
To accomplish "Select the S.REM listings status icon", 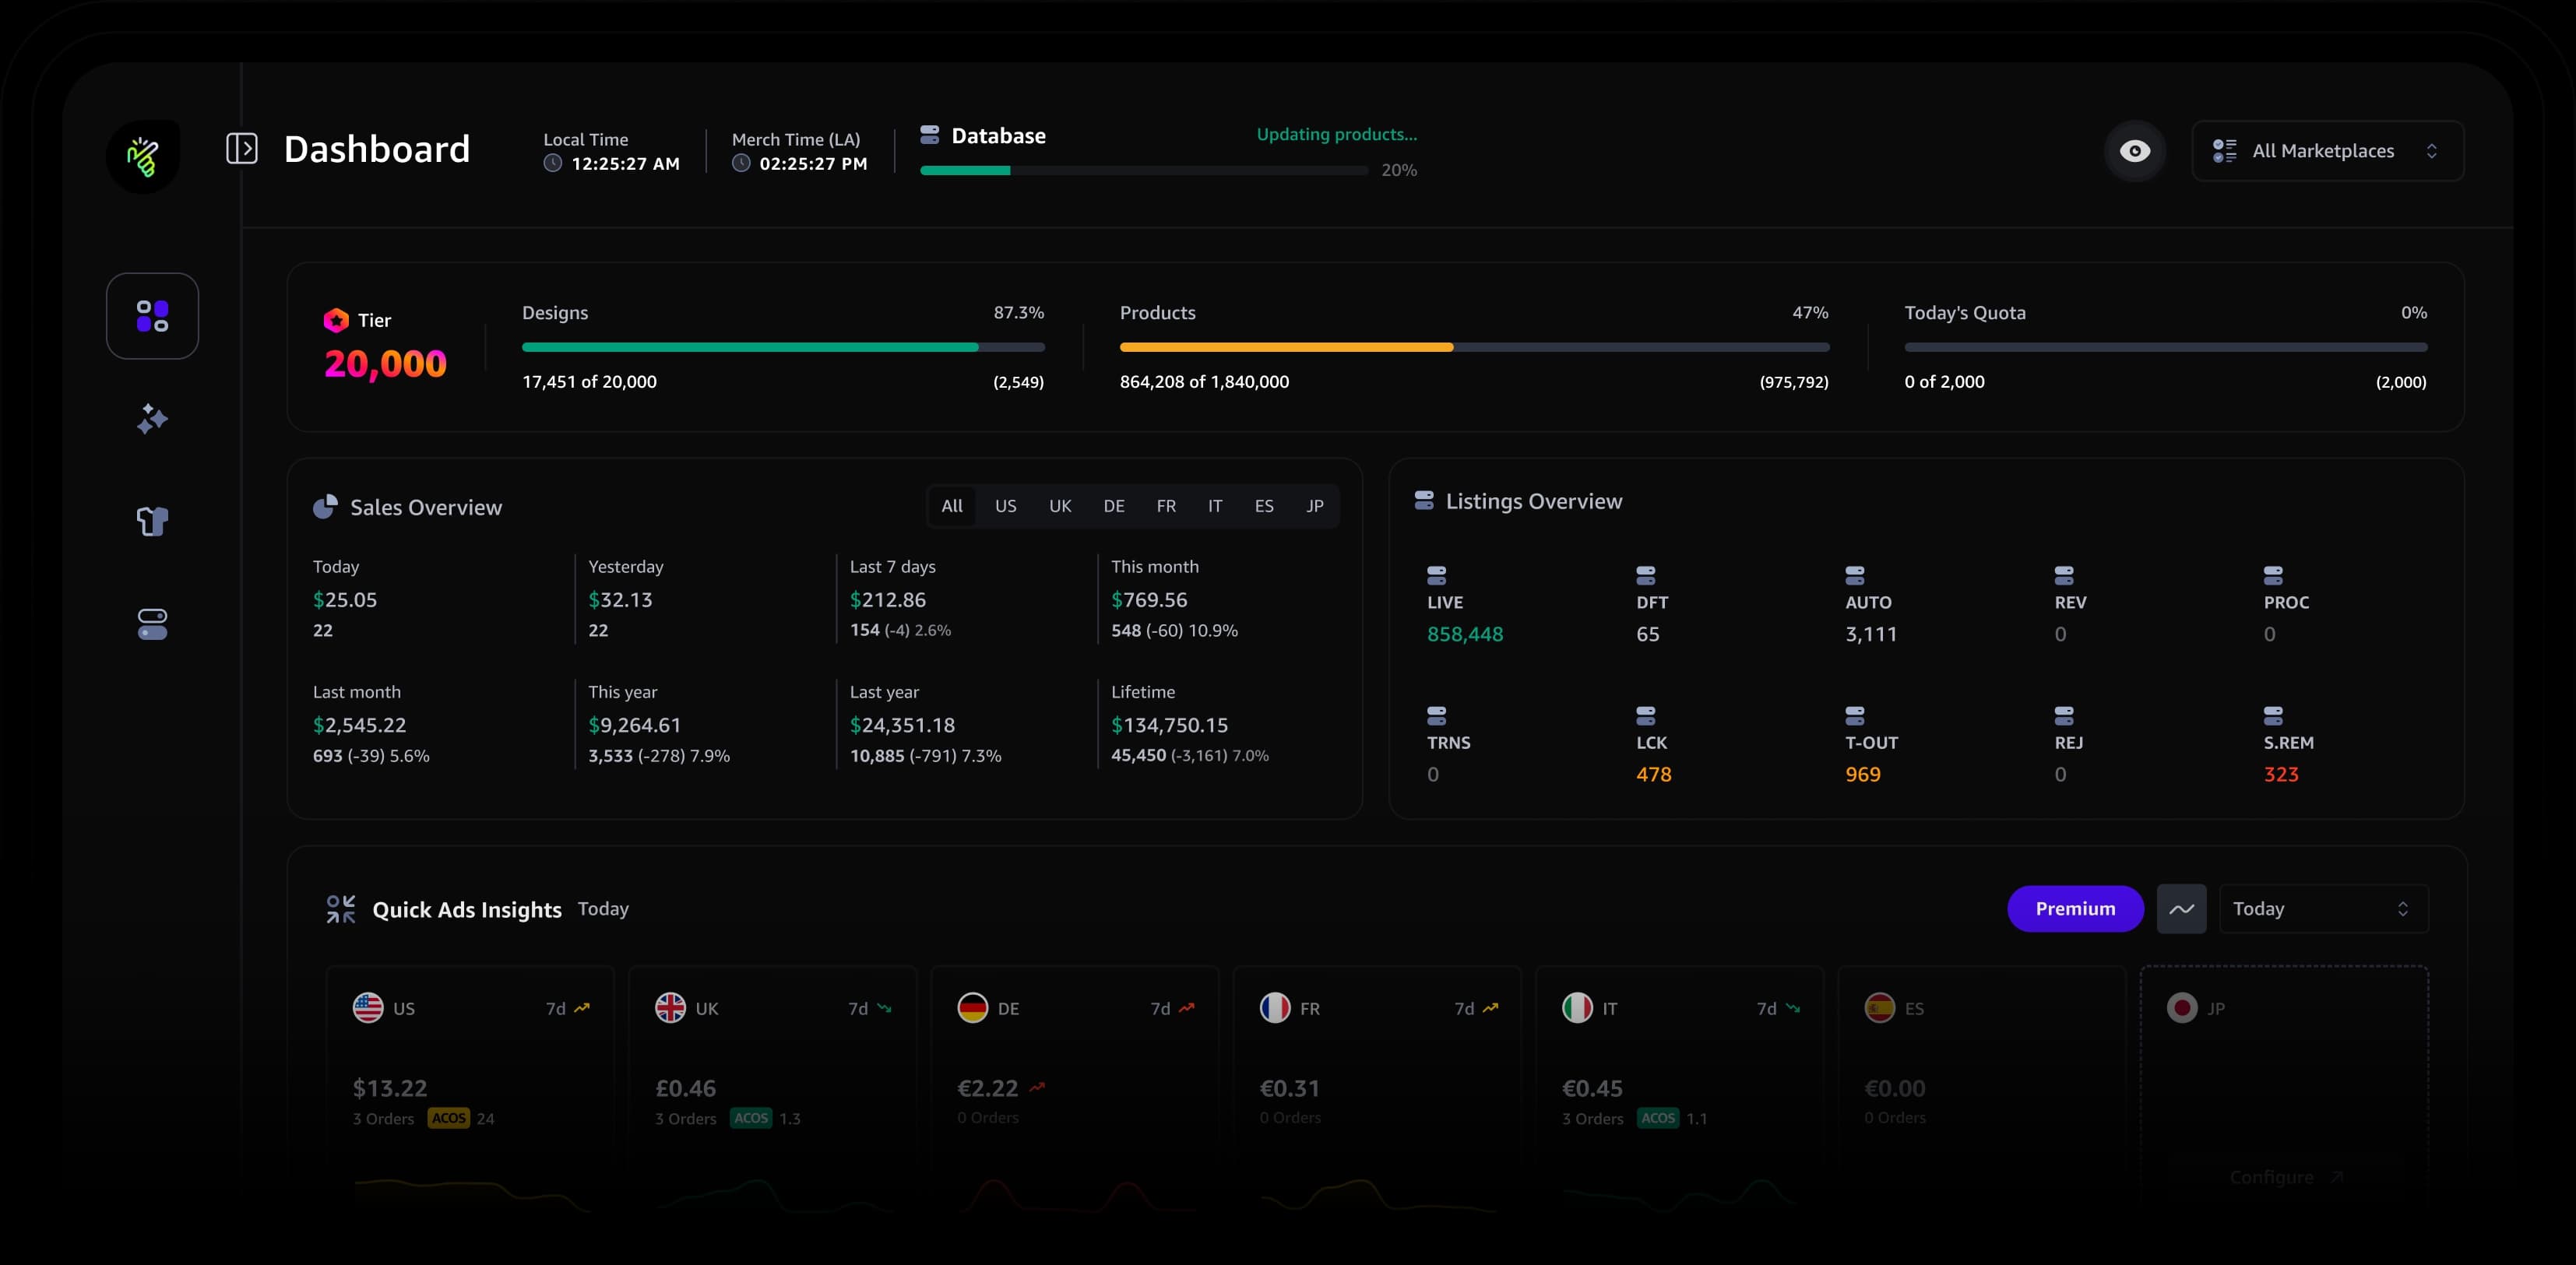I will pos(2273,716).
